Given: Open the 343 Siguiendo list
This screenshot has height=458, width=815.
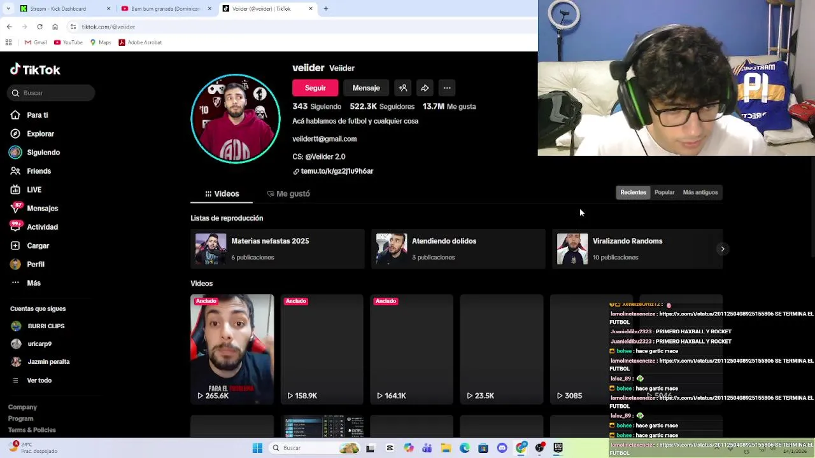Looking at the screenshot, I should click(x=317, y=106).
